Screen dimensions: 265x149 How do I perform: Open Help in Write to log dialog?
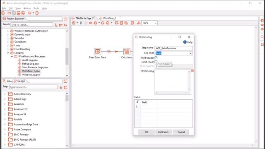[x=188, y=42]
